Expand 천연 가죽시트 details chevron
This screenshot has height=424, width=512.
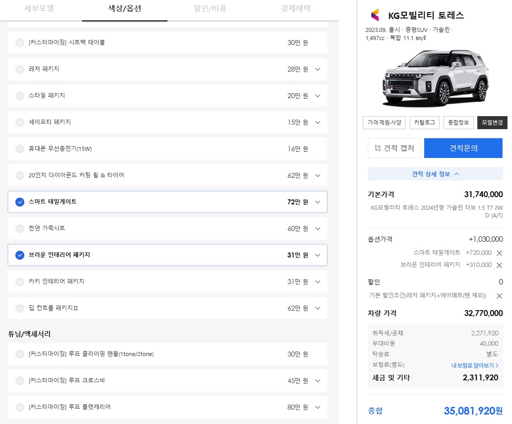318,229
